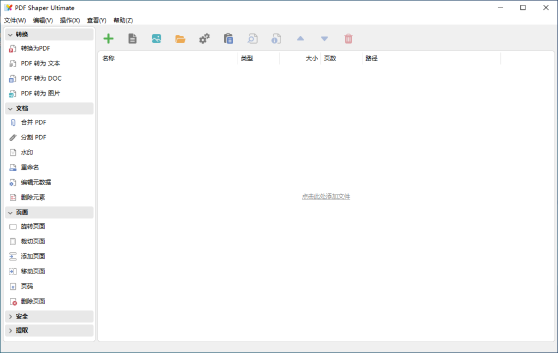558x353 pixels.
Task: Open settings via the gears toolbar icon
Action: 204,39
